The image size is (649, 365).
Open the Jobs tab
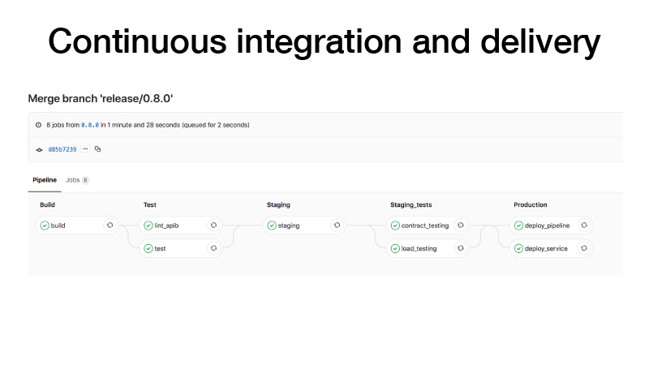pos(73,179)
